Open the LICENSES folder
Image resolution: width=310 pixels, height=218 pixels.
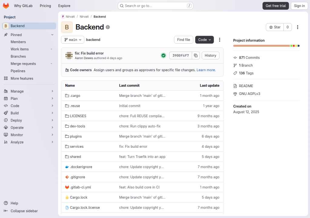coord(78,116)
